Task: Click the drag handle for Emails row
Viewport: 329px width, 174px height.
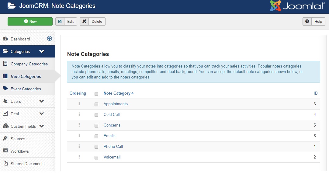Action: [79, 136]
